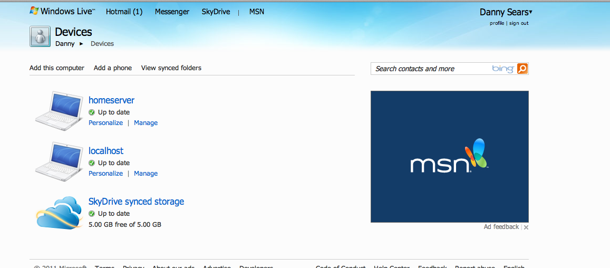Click Add this computer

[x=57, y=68]
